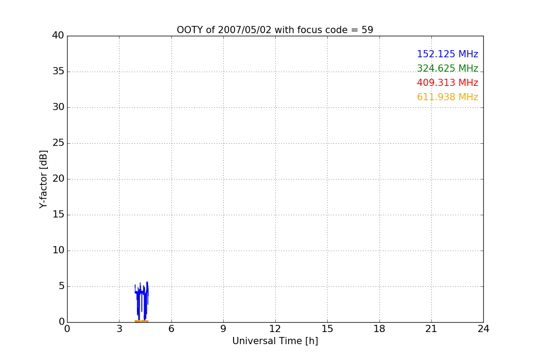Viewport: 537px width, 358px height.
Task: Click the y-axis tick label 25
Action: point(58,143)
